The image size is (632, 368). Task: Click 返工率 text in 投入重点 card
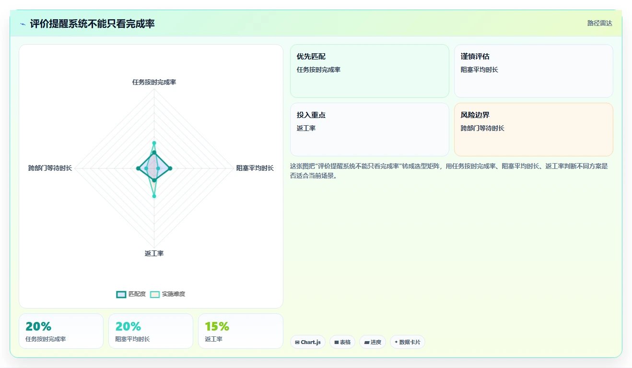pyautogui.click(x=306, y=128)
